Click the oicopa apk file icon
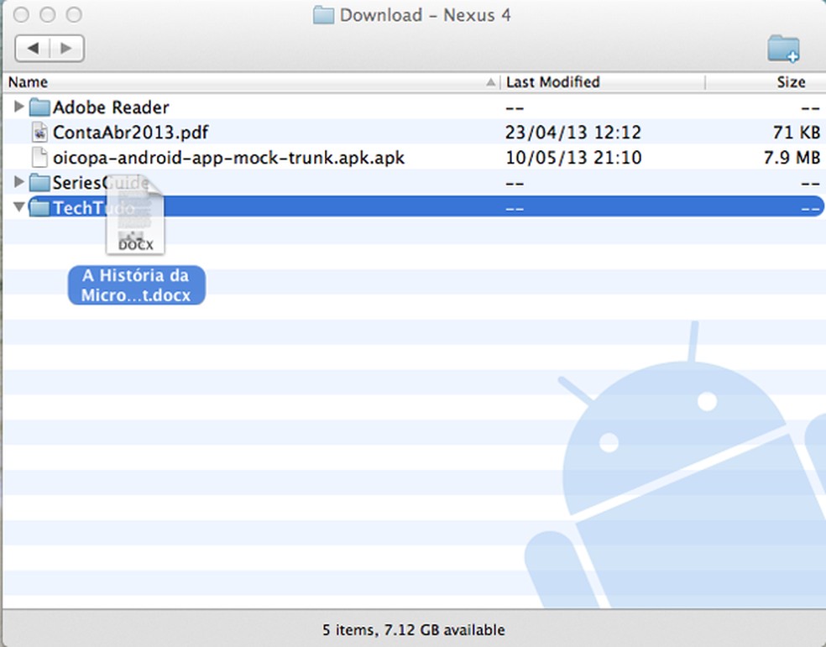 [39, 158]
